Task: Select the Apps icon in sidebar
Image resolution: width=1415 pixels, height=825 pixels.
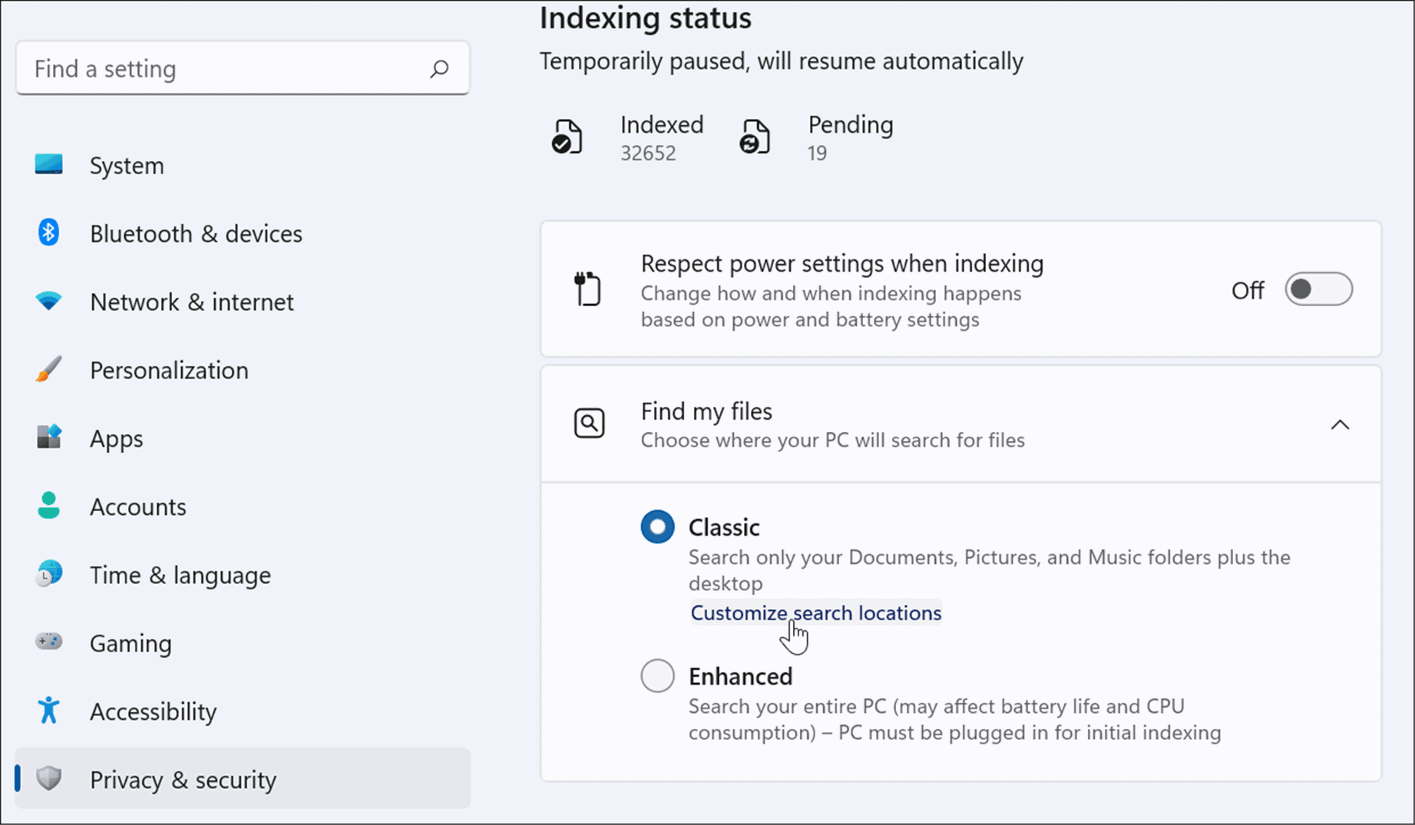Action: (x=48, y=437)
